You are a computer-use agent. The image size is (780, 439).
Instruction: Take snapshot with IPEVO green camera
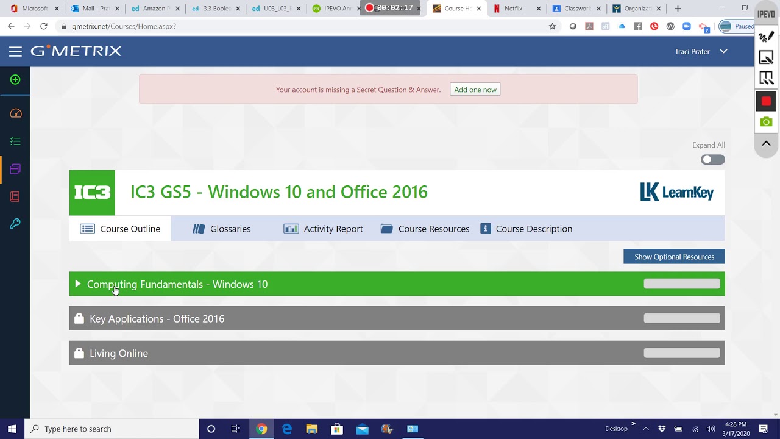tap(766, 122)
